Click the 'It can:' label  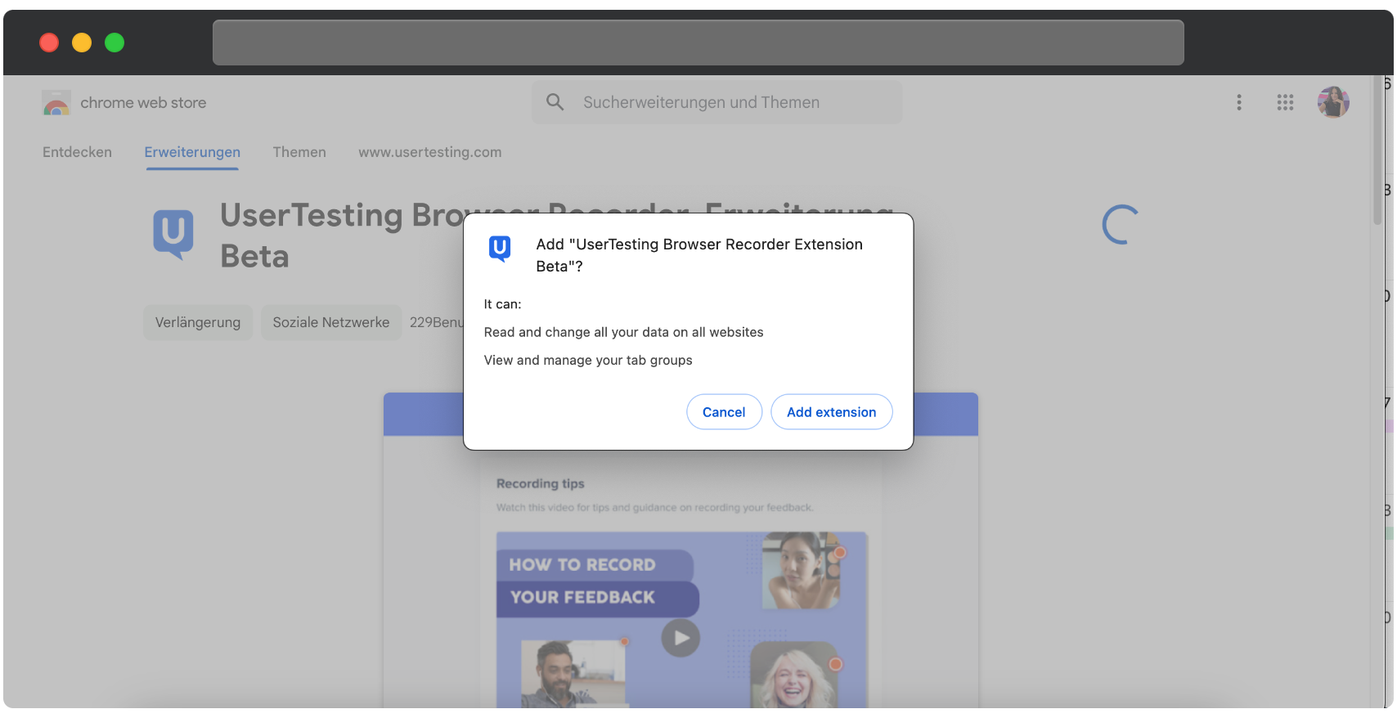[502, 304]
